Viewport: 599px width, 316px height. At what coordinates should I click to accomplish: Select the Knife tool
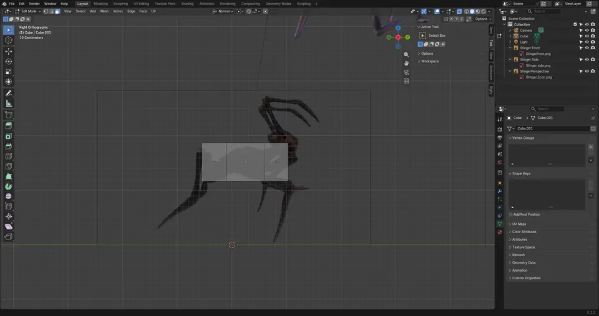8,166
